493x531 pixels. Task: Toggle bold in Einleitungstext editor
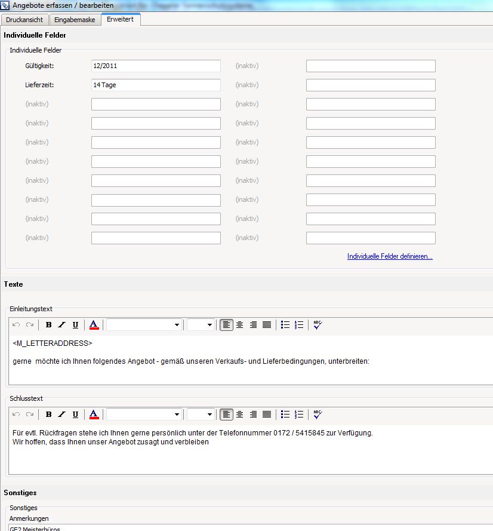tap(48, 325)
